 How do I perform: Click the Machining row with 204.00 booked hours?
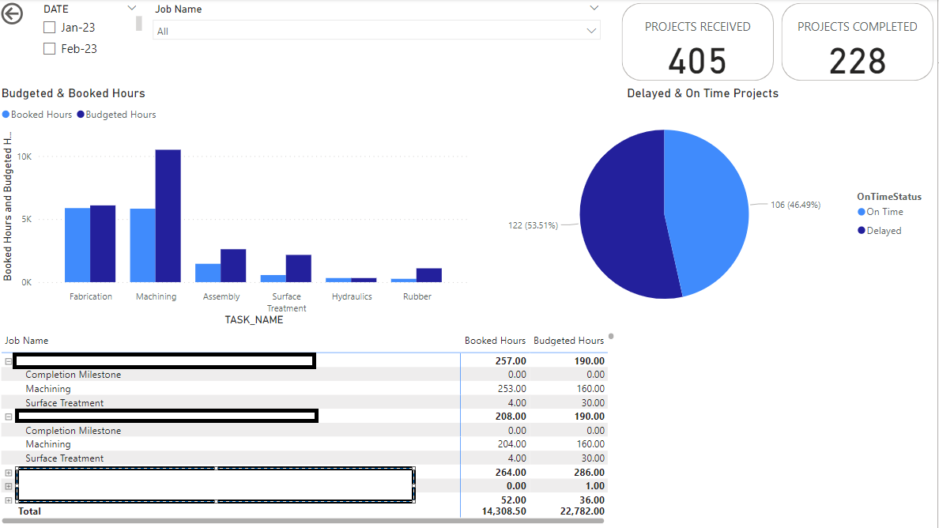click(x=304, y=444)
